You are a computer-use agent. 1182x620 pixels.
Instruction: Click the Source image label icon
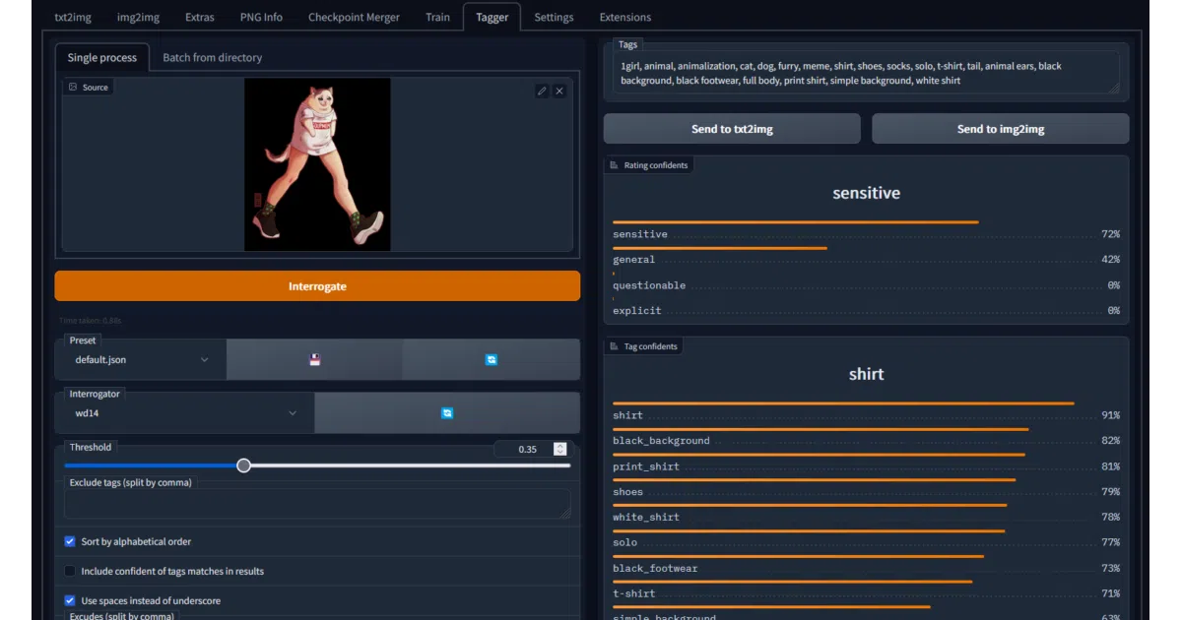73,88
